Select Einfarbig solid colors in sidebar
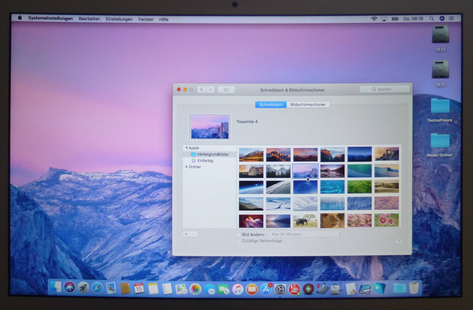The height and width of the screenshot is (310, 473). click(x=205, y=161)
